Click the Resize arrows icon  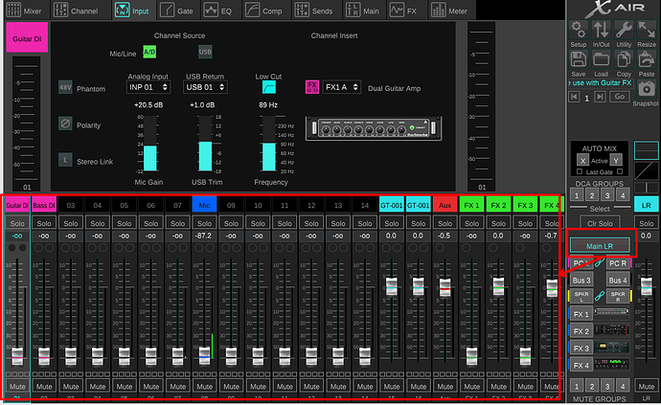[647, 32]
